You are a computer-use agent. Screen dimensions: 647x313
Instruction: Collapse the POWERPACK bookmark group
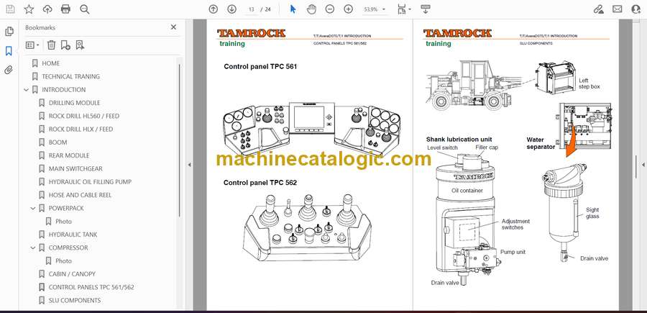coord(33,208)
